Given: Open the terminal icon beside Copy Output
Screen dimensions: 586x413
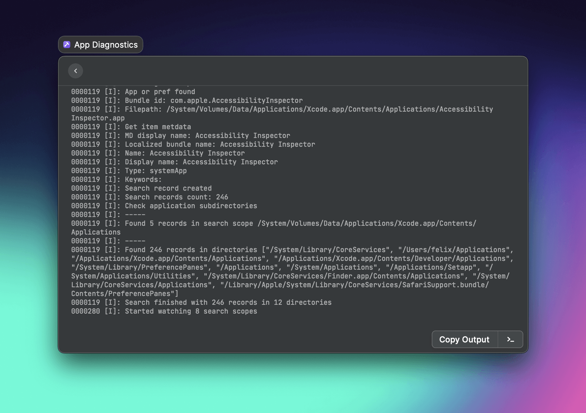Looking at the screenshot, I should 510,339.
